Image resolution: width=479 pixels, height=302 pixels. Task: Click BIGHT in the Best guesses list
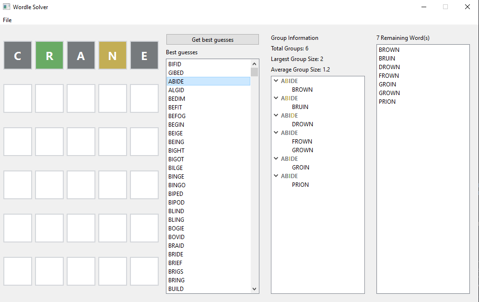coord(209,151)
